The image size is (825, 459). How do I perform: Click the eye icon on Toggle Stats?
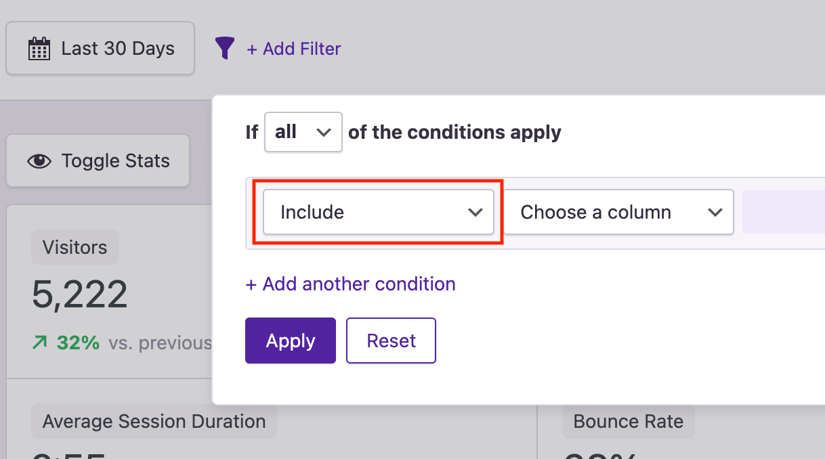click(x=39, y=160)
